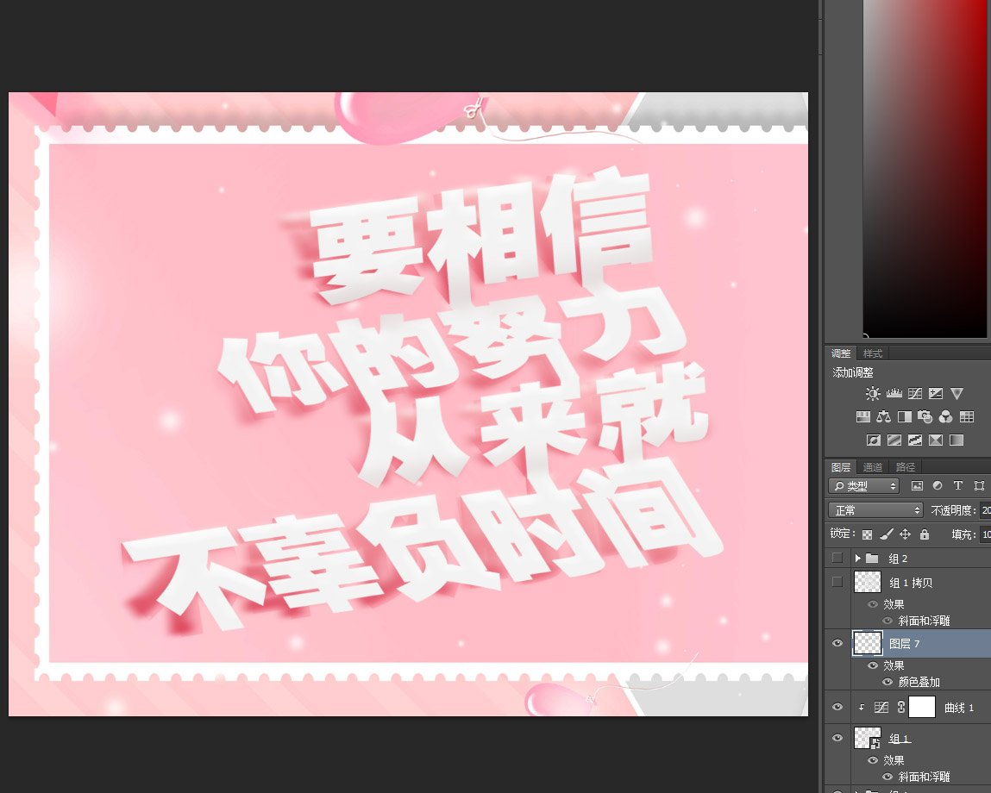Toggle 效果 visibility under 图层 7
This screenshot has height=793, width=991.
873,665
